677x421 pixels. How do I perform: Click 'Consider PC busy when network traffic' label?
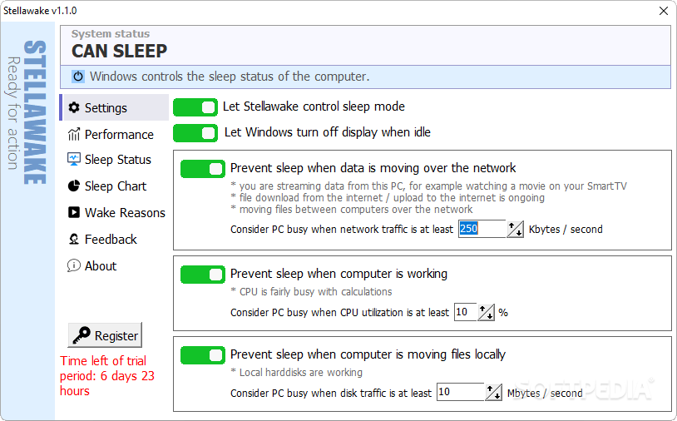[342, 230]
